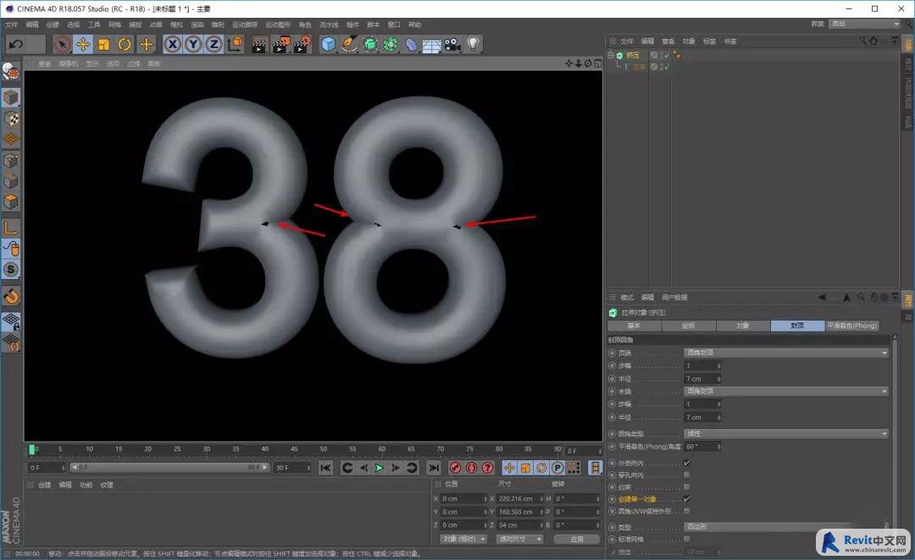
Task: Click the green Play animation button
Action: coord(379,468)
